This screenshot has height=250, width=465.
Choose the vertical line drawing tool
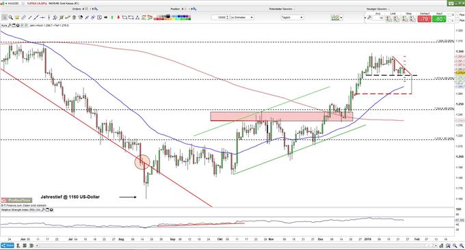point(49,18)
